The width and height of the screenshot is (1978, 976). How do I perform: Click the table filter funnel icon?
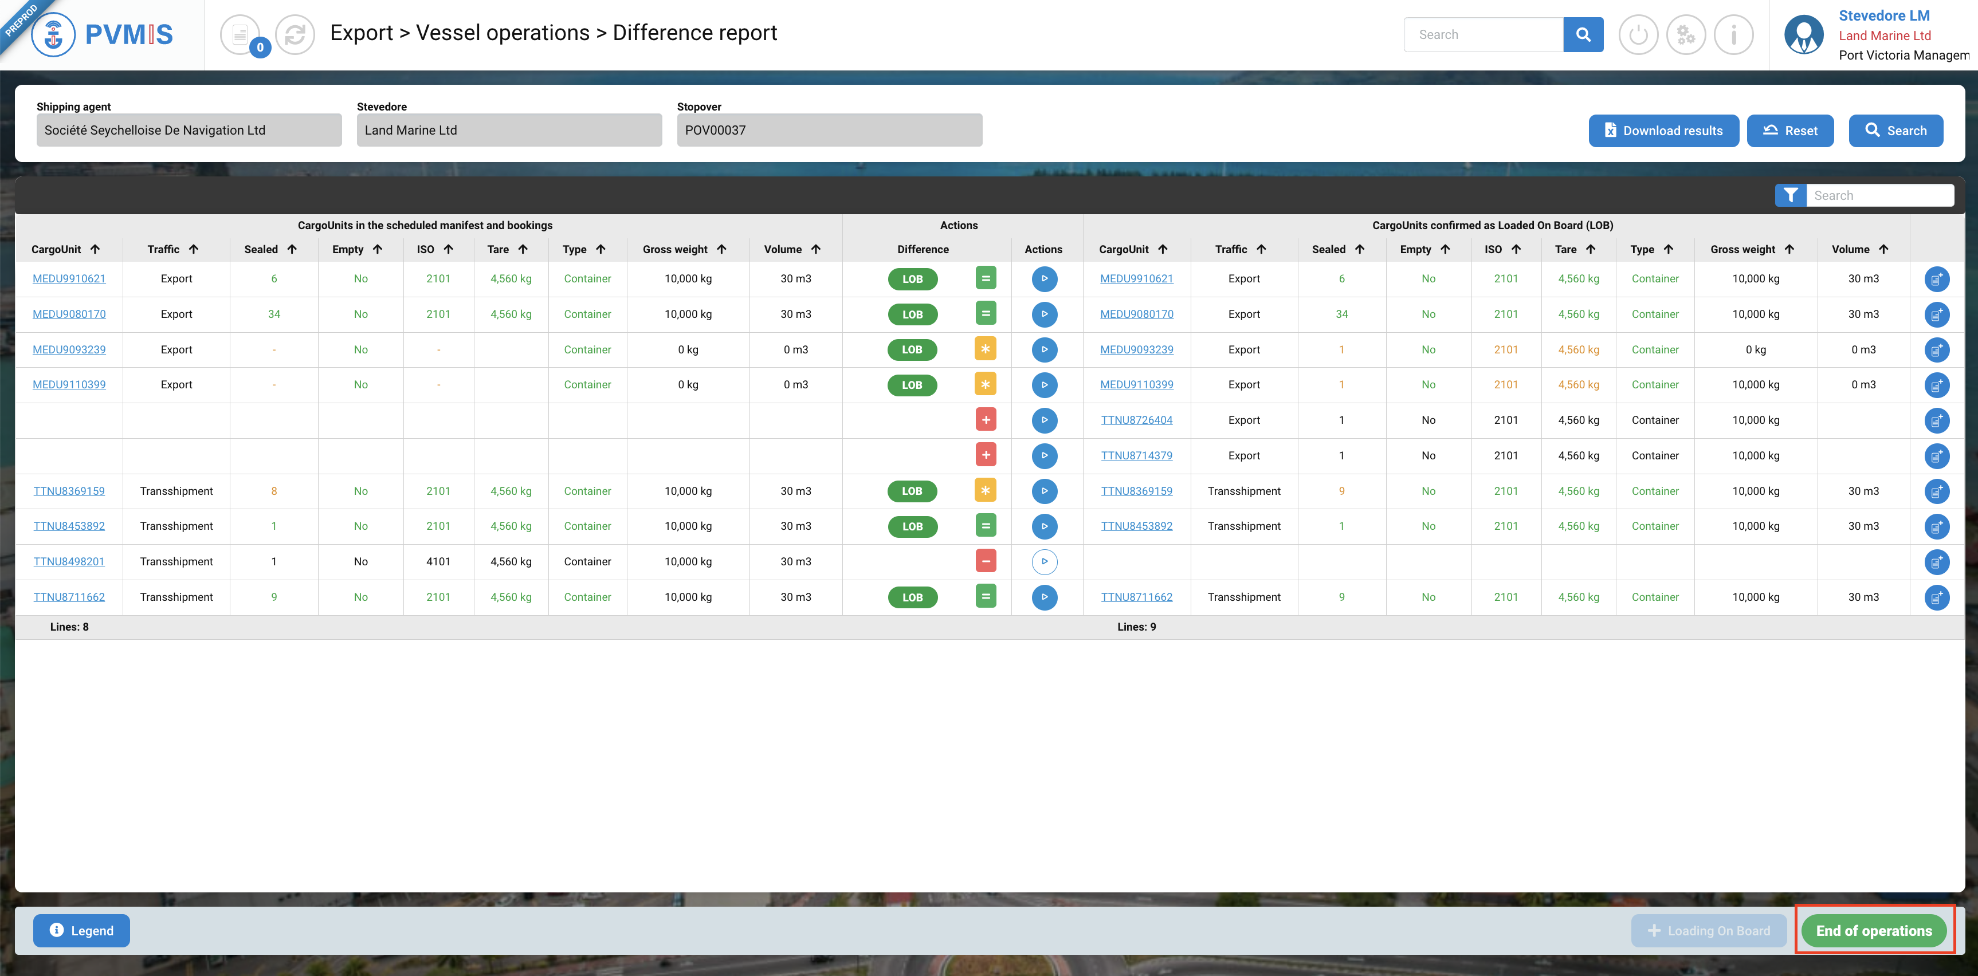(1790, 196)
